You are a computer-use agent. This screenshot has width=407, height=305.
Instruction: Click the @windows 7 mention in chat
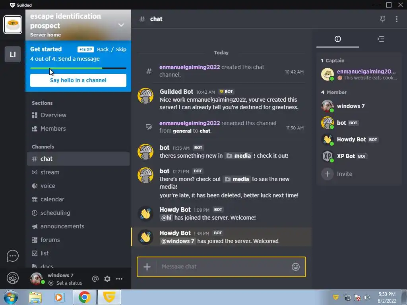[x=178, y=241]
